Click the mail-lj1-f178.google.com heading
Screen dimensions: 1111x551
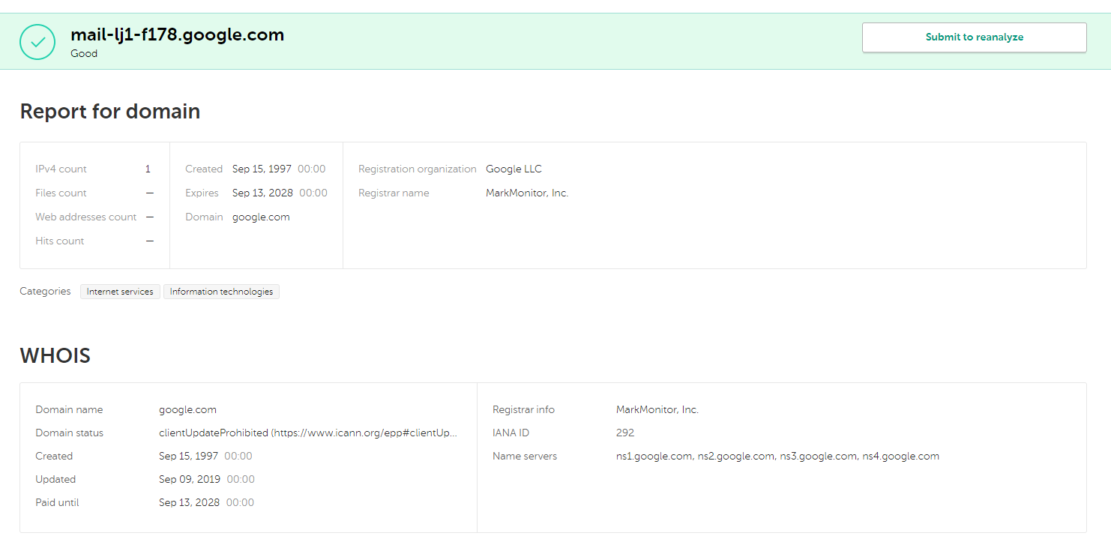(178, 34)
